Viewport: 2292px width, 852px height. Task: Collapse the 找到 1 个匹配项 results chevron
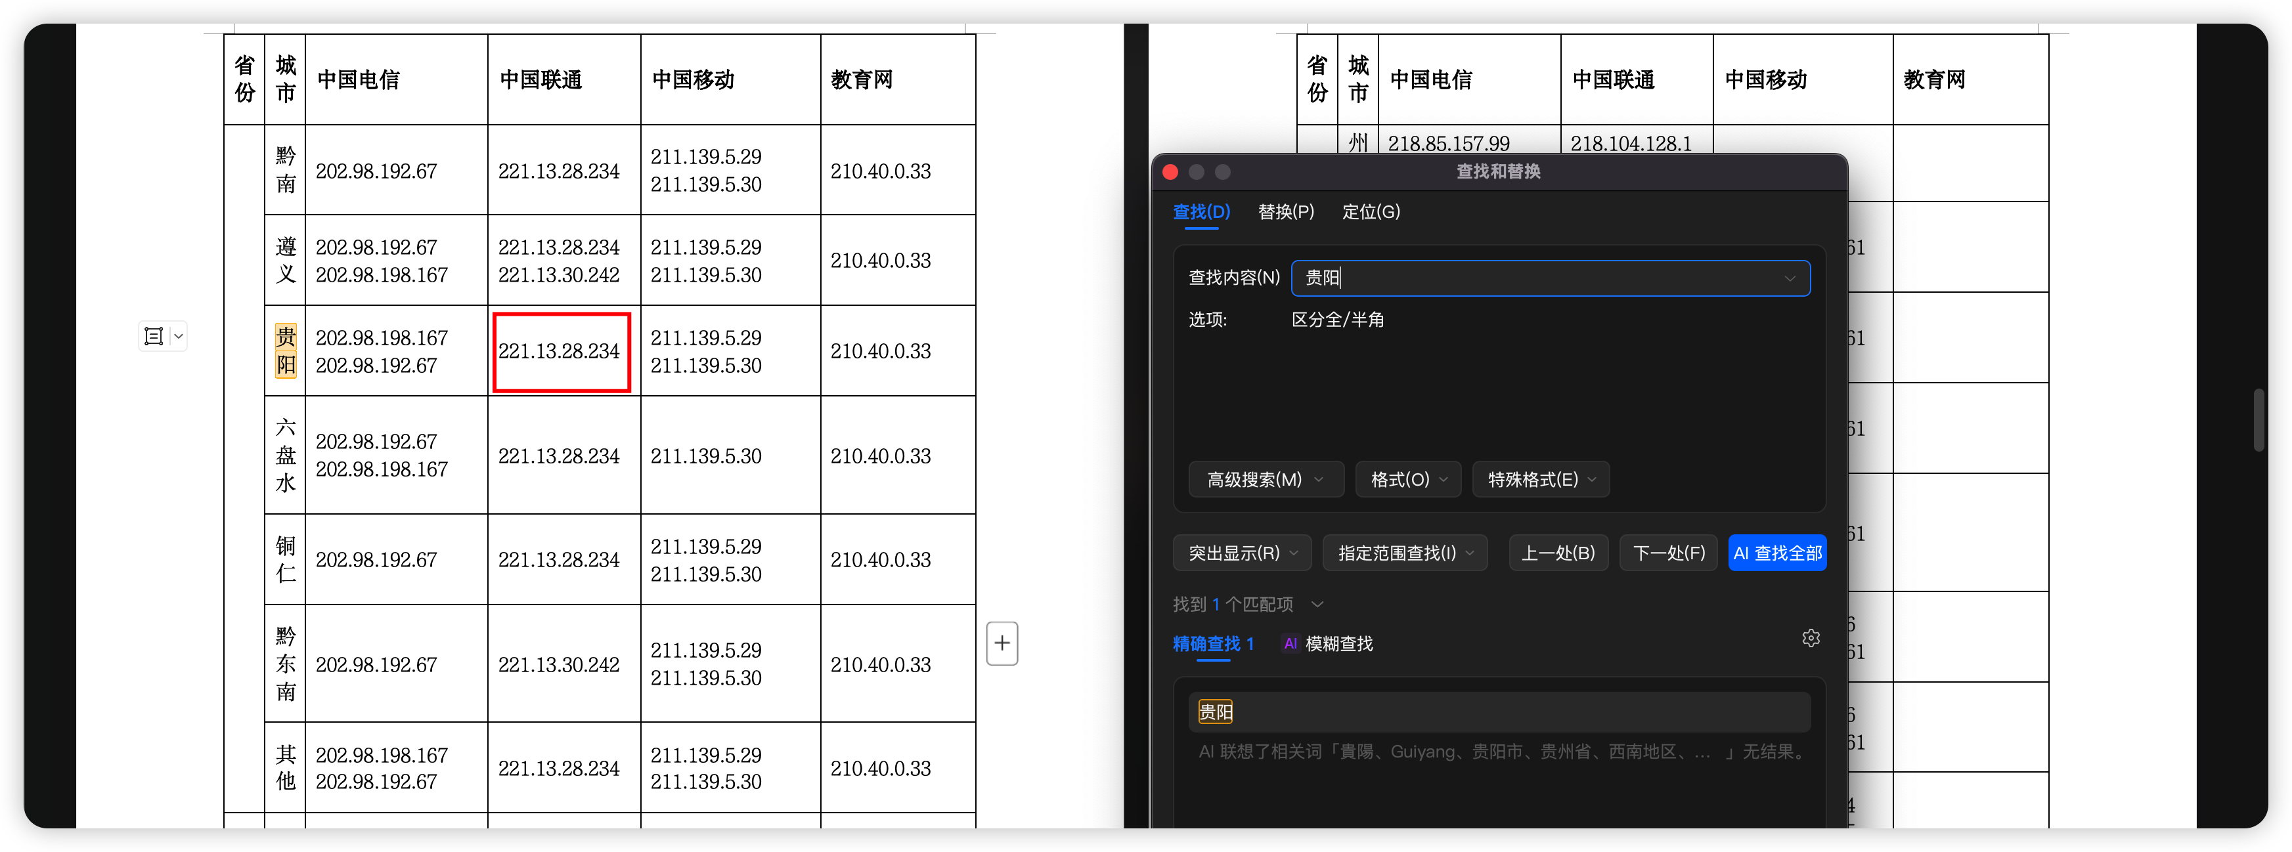coord(1317,605)
